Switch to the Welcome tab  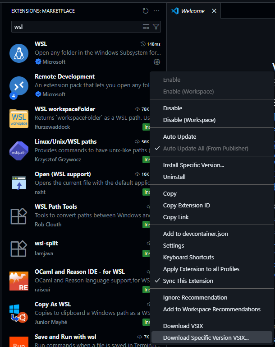point(192,11)
